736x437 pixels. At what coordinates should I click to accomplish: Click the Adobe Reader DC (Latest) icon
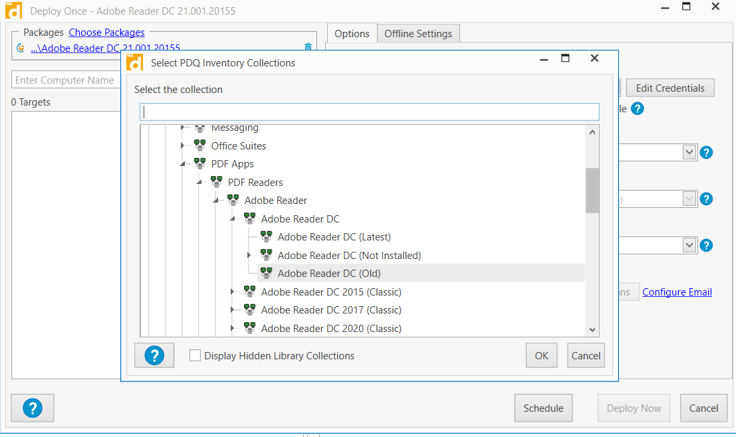tap(266, 237)
